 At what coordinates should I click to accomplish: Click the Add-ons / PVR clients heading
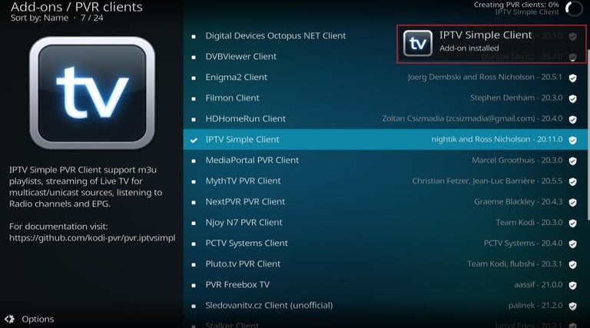(x=76, y=7)
